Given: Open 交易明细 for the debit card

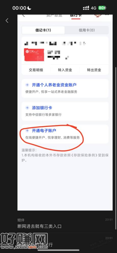Looking at the screenshot, I should (x=36, y=70).
